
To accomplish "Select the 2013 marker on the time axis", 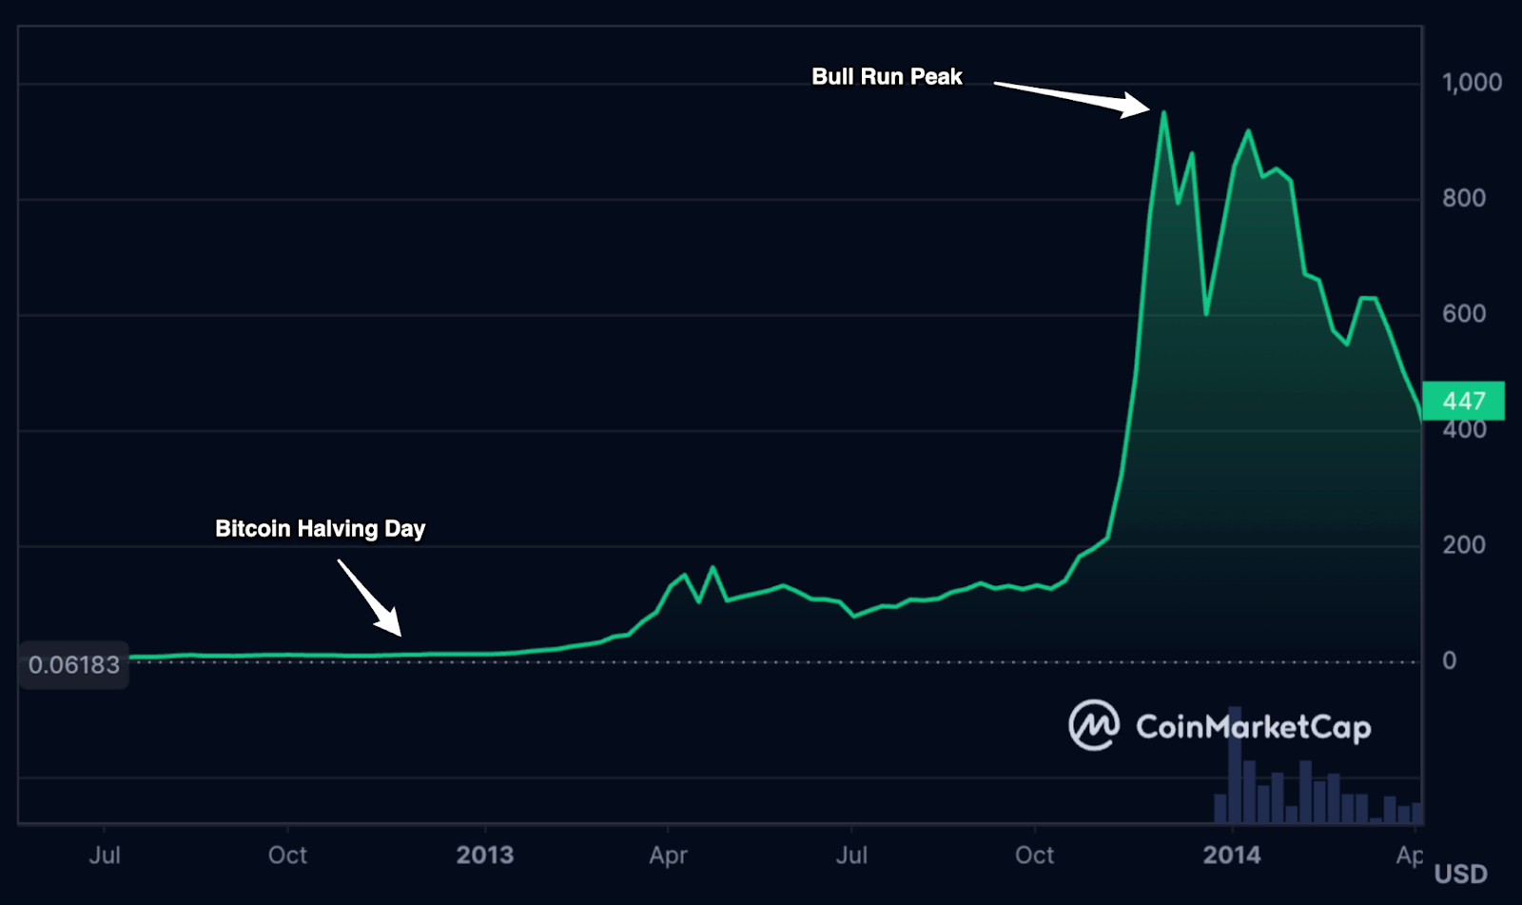I will pyautogui.click(x=484, y=855).
